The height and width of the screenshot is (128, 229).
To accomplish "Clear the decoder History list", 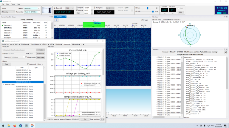I will 7,64.
